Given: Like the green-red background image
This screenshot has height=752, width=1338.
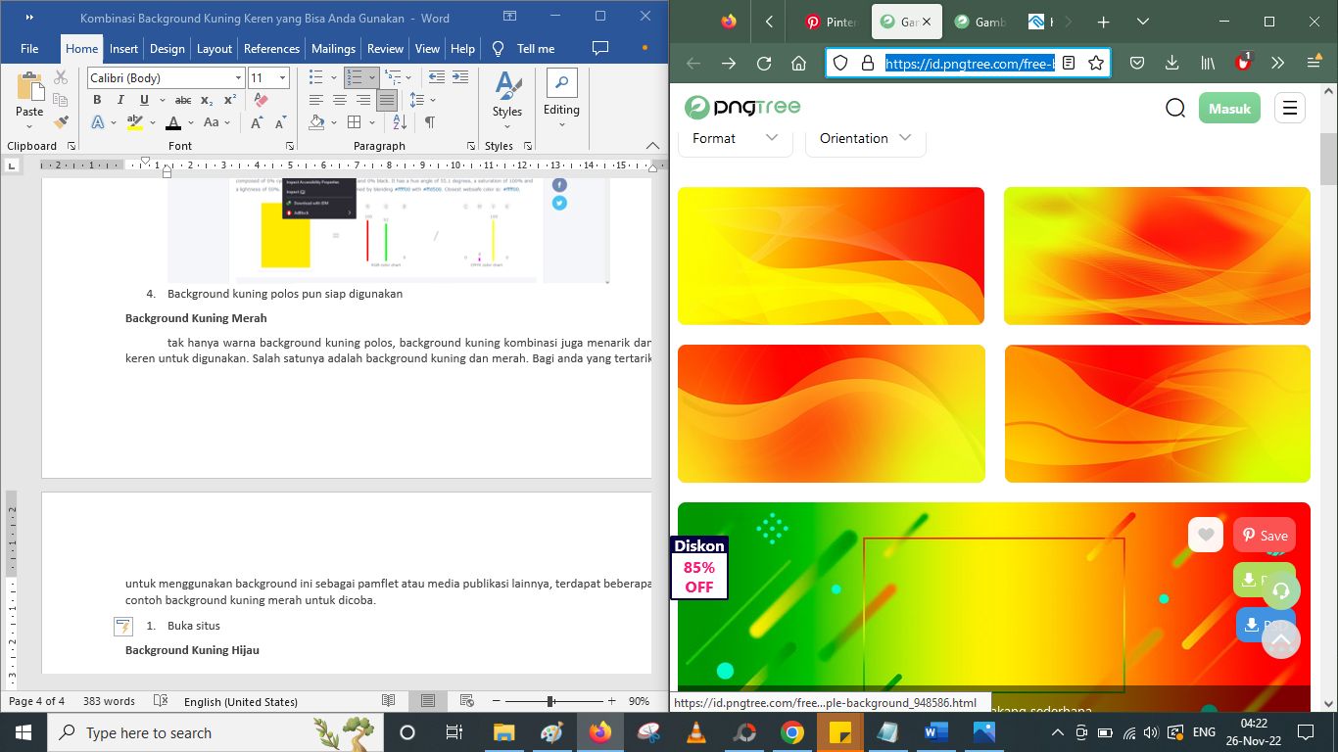Looking at the screenshot, I should coord(1206,535).
